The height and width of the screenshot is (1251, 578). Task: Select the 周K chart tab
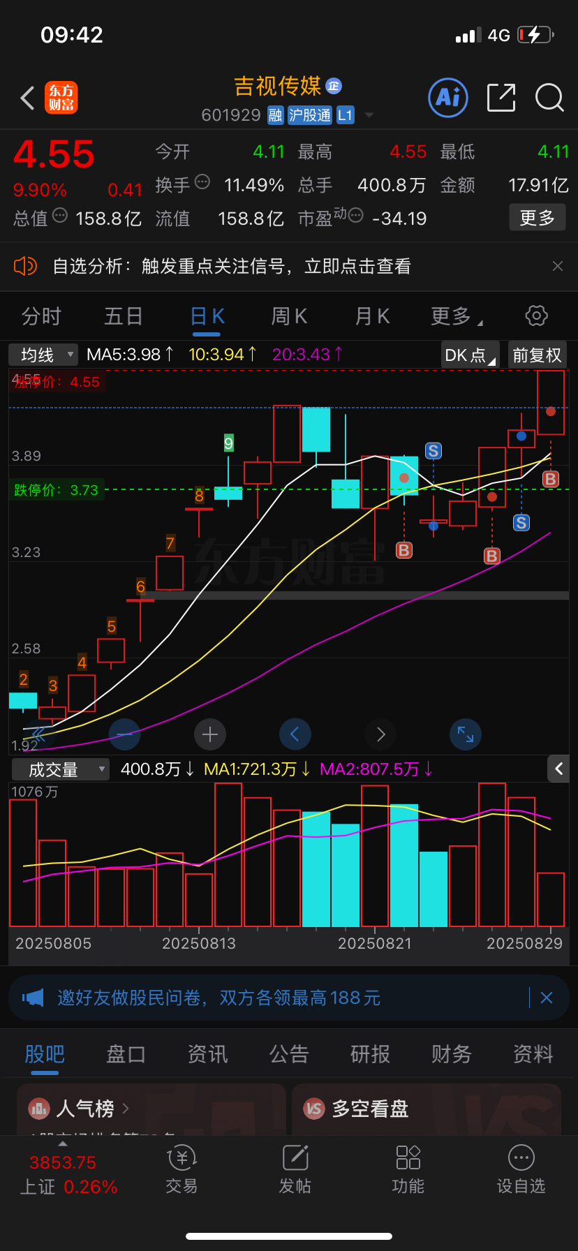pos(289,316)
